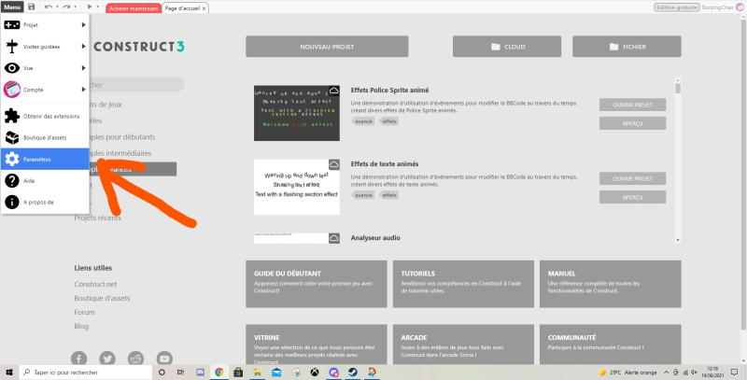Click Effets de texte animés thumbnail
747x380 pixels.
(x=297, y=187)
